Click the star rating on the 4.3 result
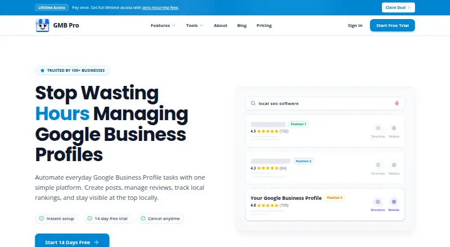This screenshot has width=450, height=247. [268, 168]
